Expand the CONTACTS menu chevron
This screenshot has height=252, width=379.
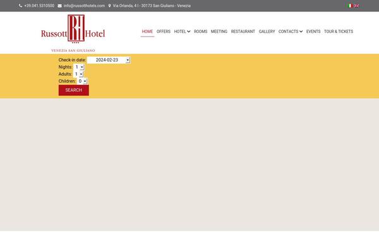tap(301, 31)
